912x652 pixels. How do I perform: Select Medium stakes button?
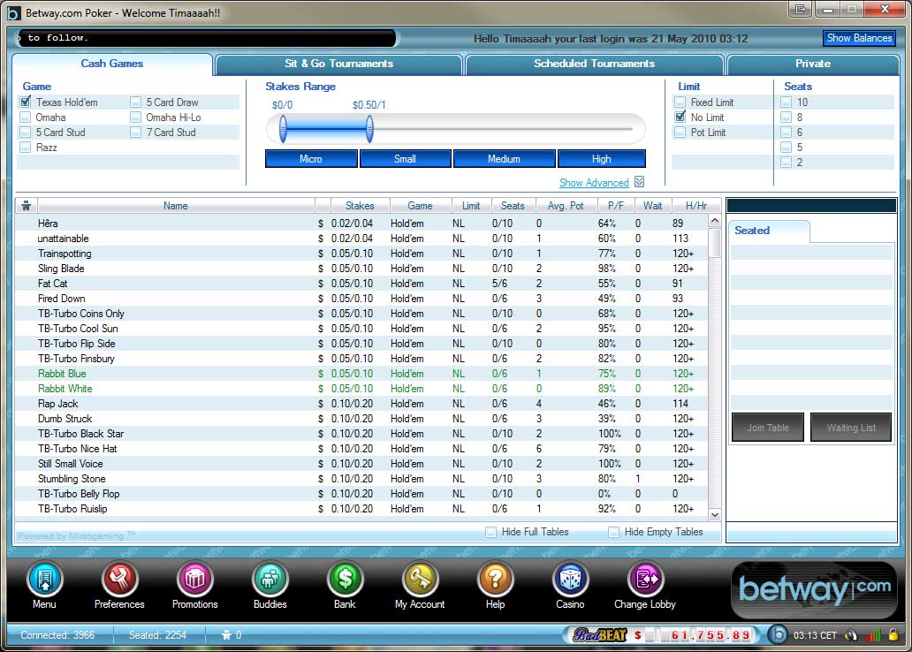coord(505,159)
